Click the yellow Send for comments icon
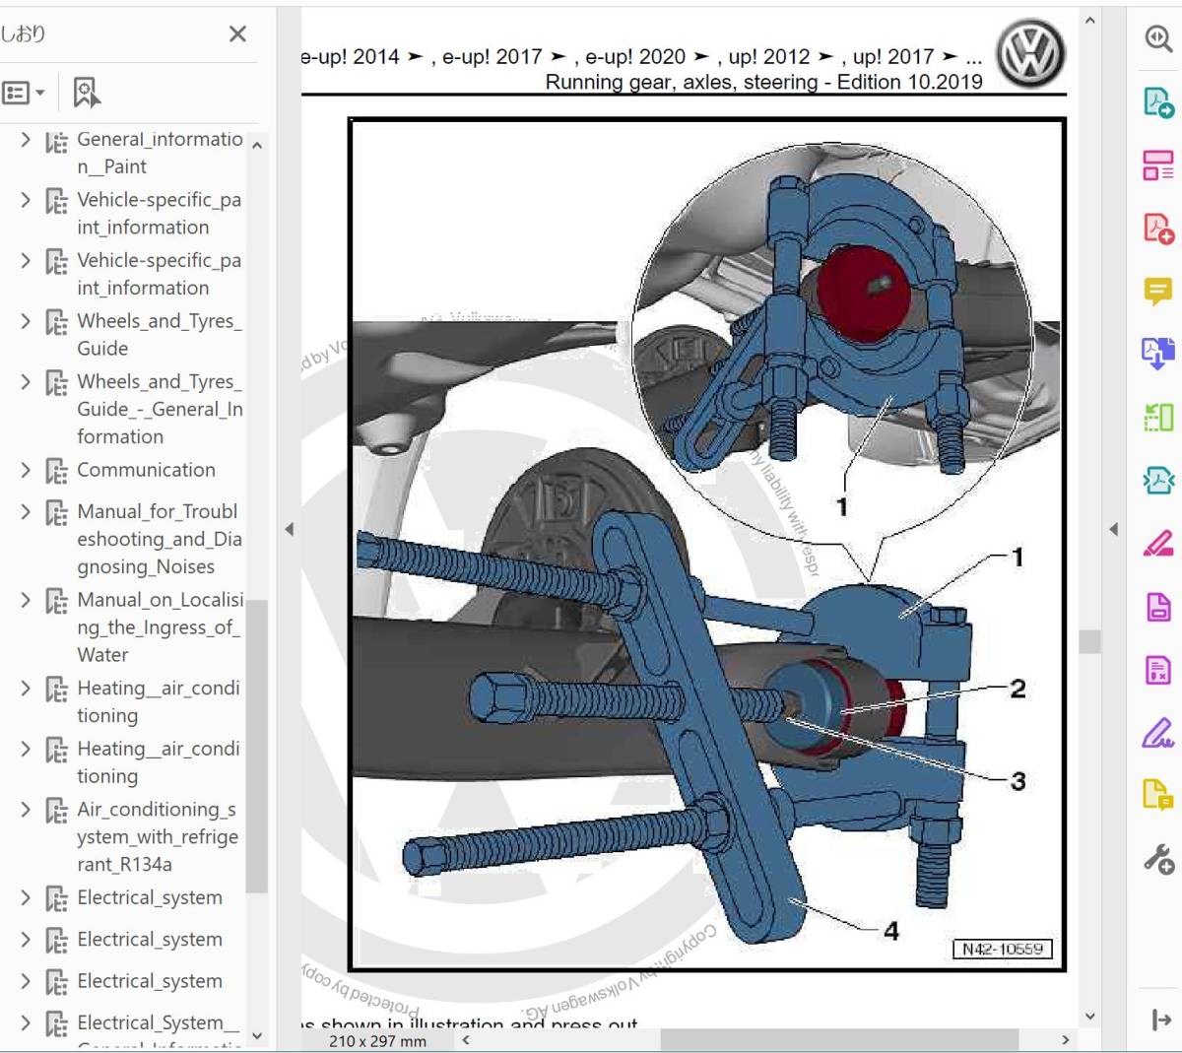Image resolution: width=1182 pixels, height=1053 pixels. pyautogui.click(x=1158, y=794)
